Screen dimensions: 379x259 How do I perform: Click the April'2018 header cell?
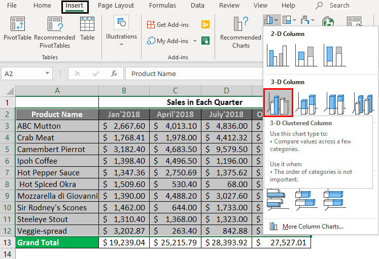pos(175,115)
